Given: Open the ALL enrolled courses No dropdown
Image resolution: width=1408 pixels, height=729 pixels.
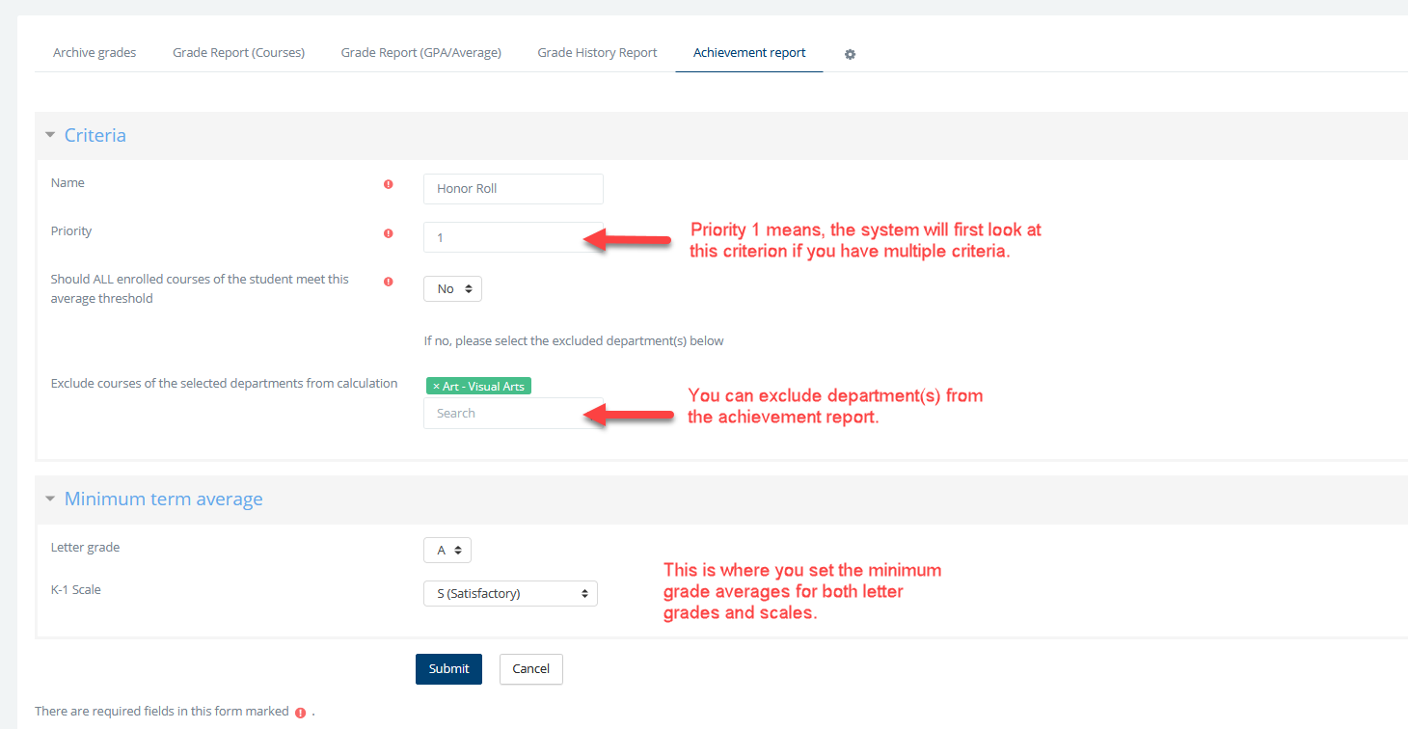Looking at the screenshot, I should pos(452,288).
